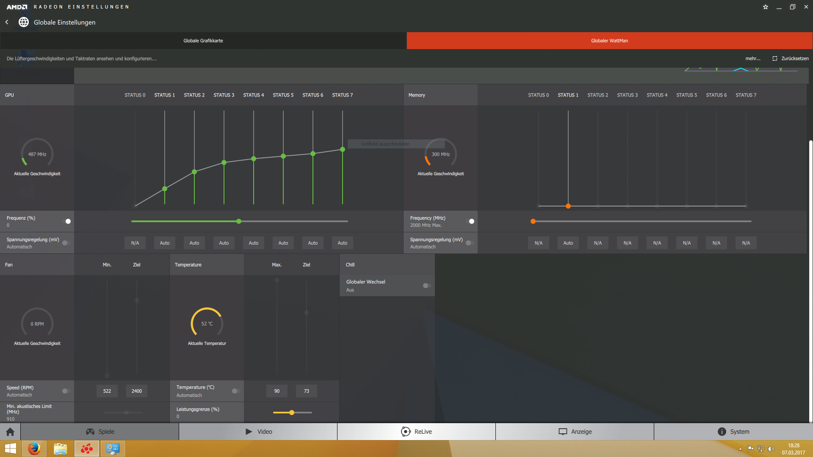Viewport: 813px width, 457px height.
Task: Toggle Chill Globaler Wechsel switch
Action: 427,286
